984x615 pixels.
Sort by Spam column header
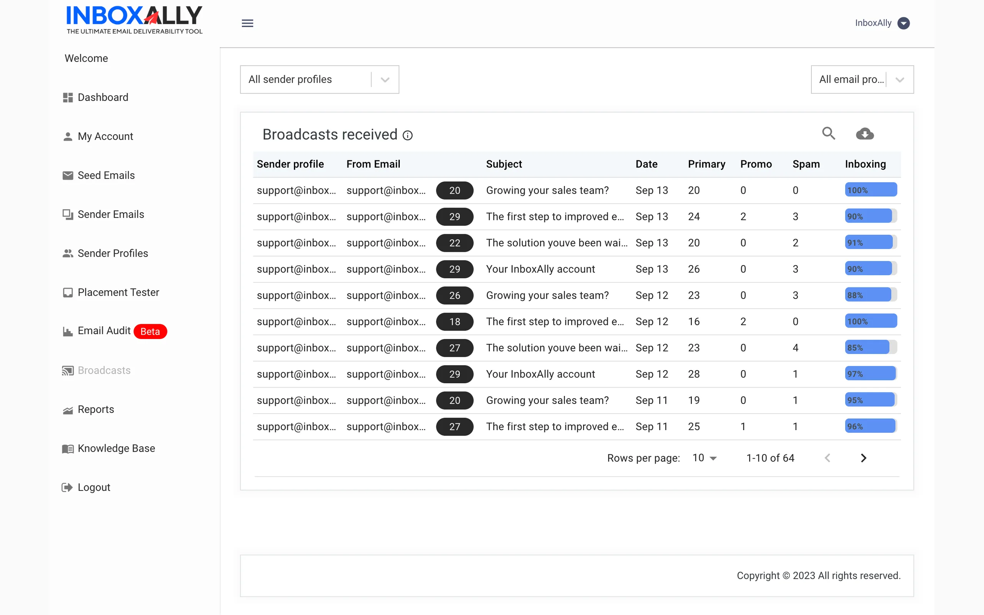click(806, 165)
